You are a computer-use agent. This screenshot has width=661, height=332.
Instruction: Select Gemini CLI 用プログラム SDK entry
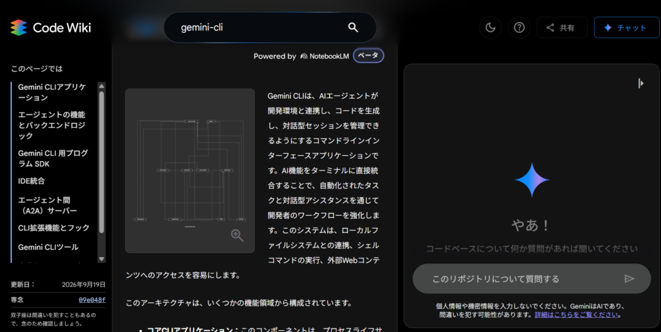(53, 158)
